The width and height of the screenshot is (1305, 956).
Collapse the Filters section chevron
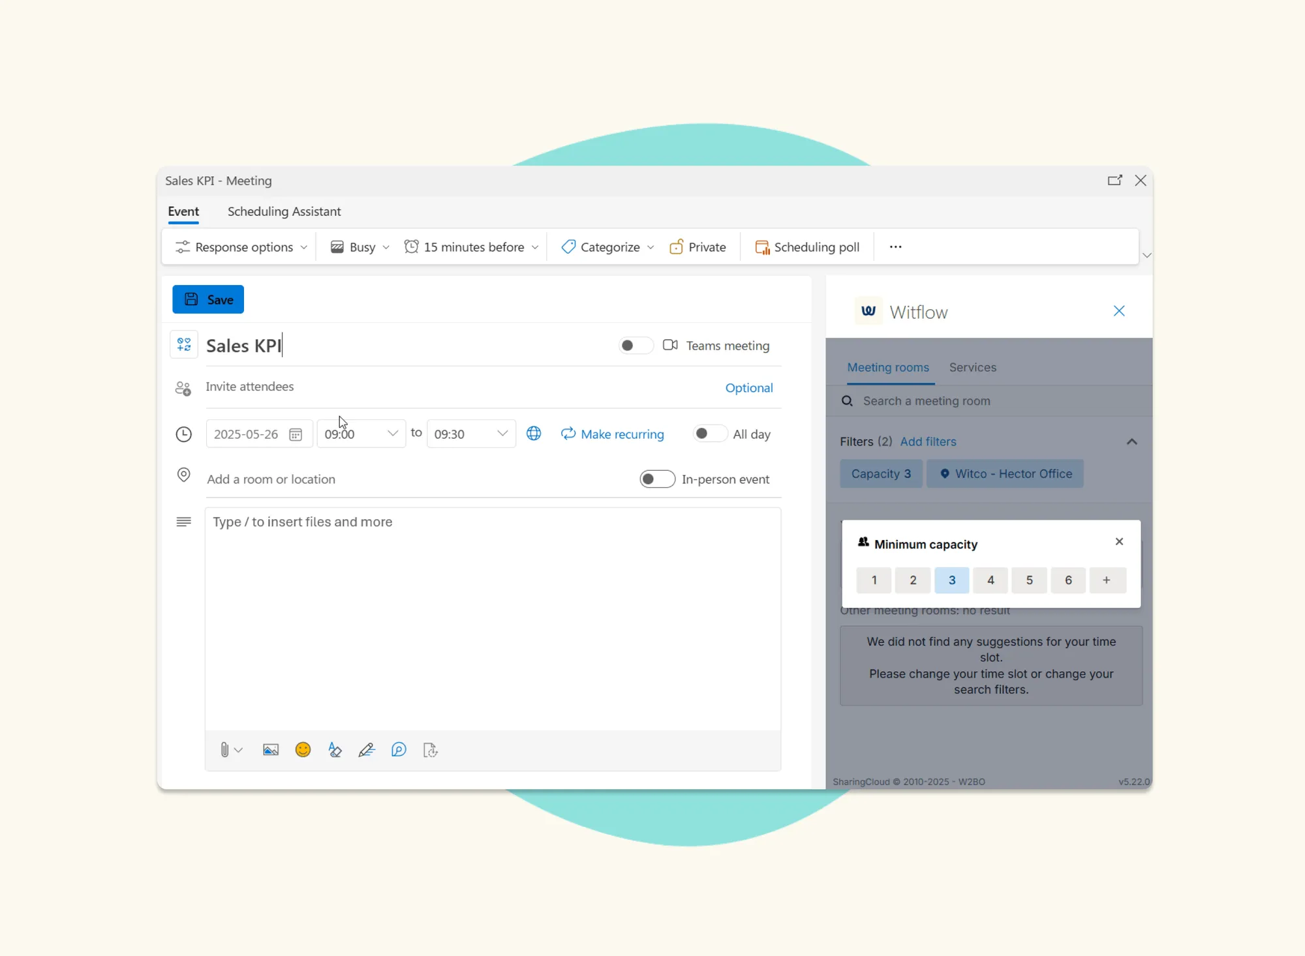tap(1132, 441)
